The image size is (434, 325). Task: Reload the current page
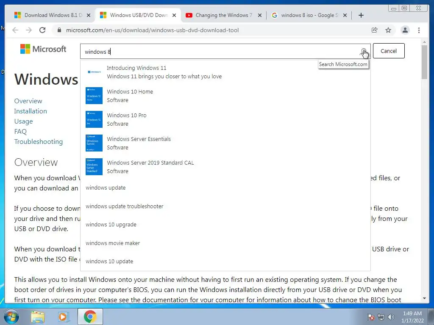(42, 30)
